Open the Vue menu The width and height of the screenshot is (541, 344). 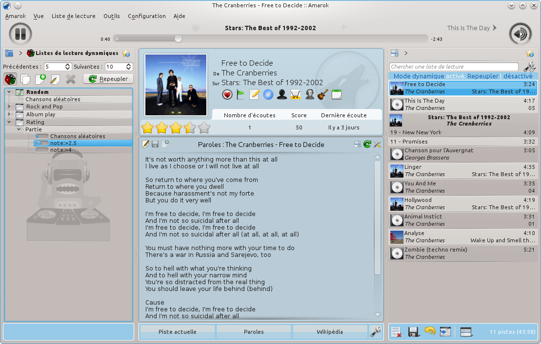39,16
